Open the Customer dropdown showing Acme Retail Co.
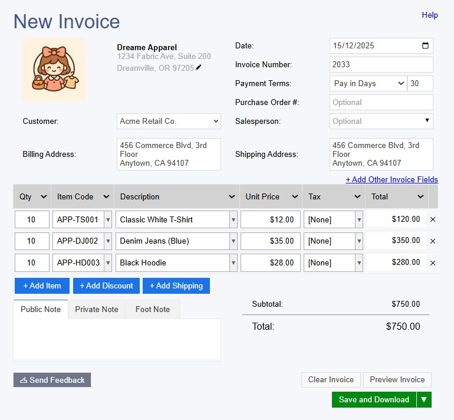454x420 pixels. tap(169, 121)
